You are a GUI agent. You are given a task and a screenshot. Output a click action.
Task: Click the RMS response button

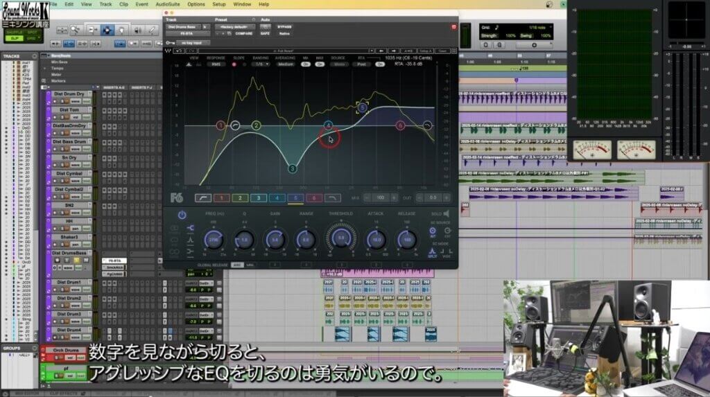216,64
